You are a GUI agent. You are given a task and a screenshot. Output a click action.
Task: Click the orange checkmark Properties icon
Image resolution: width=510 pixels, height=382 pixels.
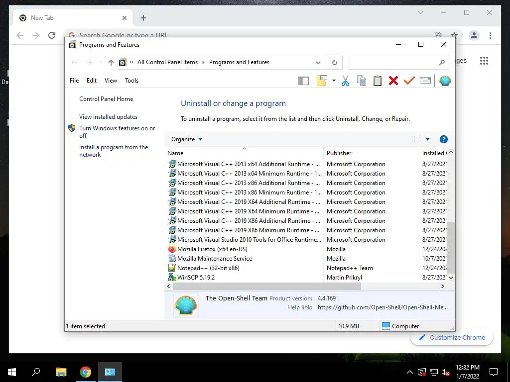pos(409,80)
